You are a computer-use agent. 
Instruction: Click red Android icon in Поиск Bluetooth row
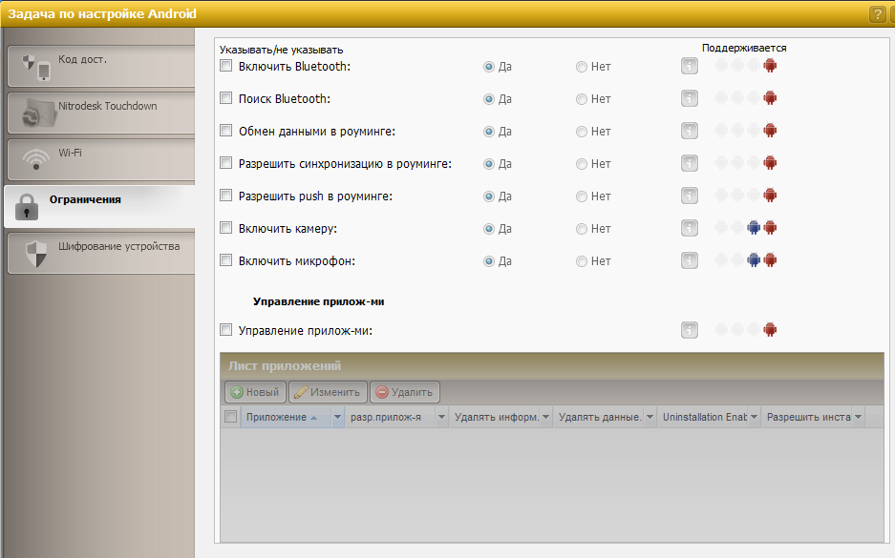click(770, 98)
